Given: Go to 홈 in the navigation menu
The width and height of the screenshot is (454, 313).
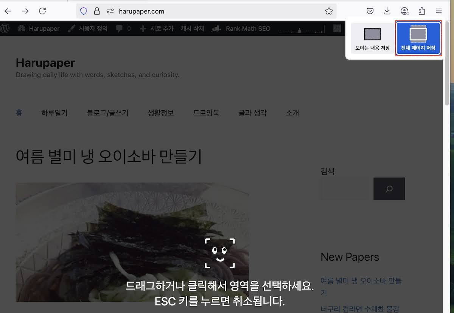Looking at the screenshot, I should (x=19, y=113).
